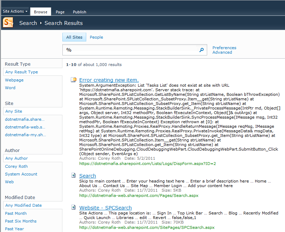Click the Modified Date refinement heading
Viewport: 285px width, 232px height.
tap(20, 197)
